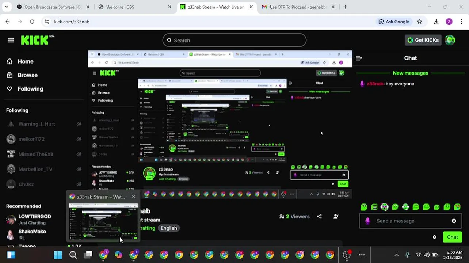Click the KICK logo
The width and height of the screenshot is (469, 263).
click(x=37, y=40)
